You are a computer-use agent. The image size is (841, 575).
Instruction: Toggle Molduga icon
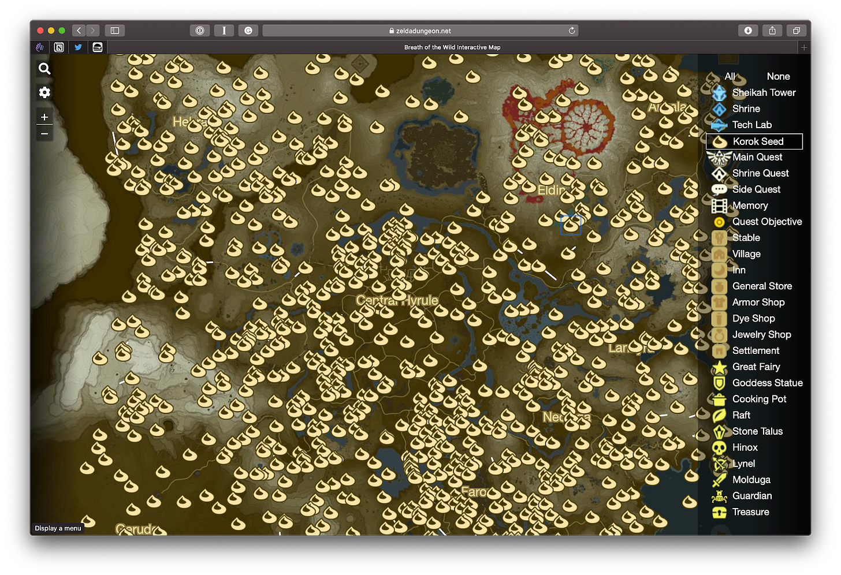pyautogui.click(x=719, y=480)
